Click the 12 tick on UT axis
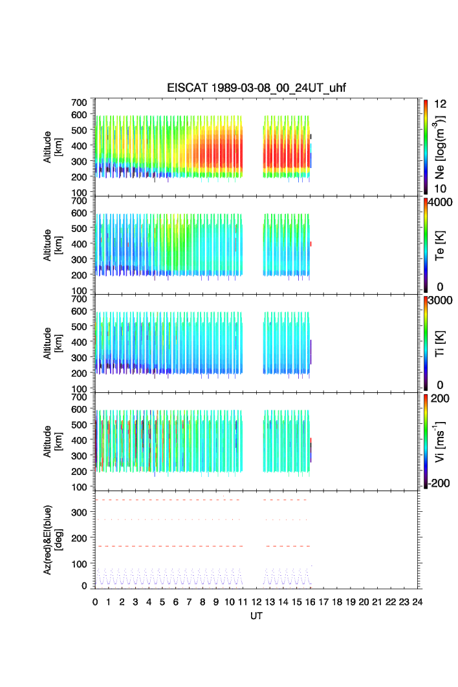The height and width of the screenshot is (687, 458). (256, 602)
